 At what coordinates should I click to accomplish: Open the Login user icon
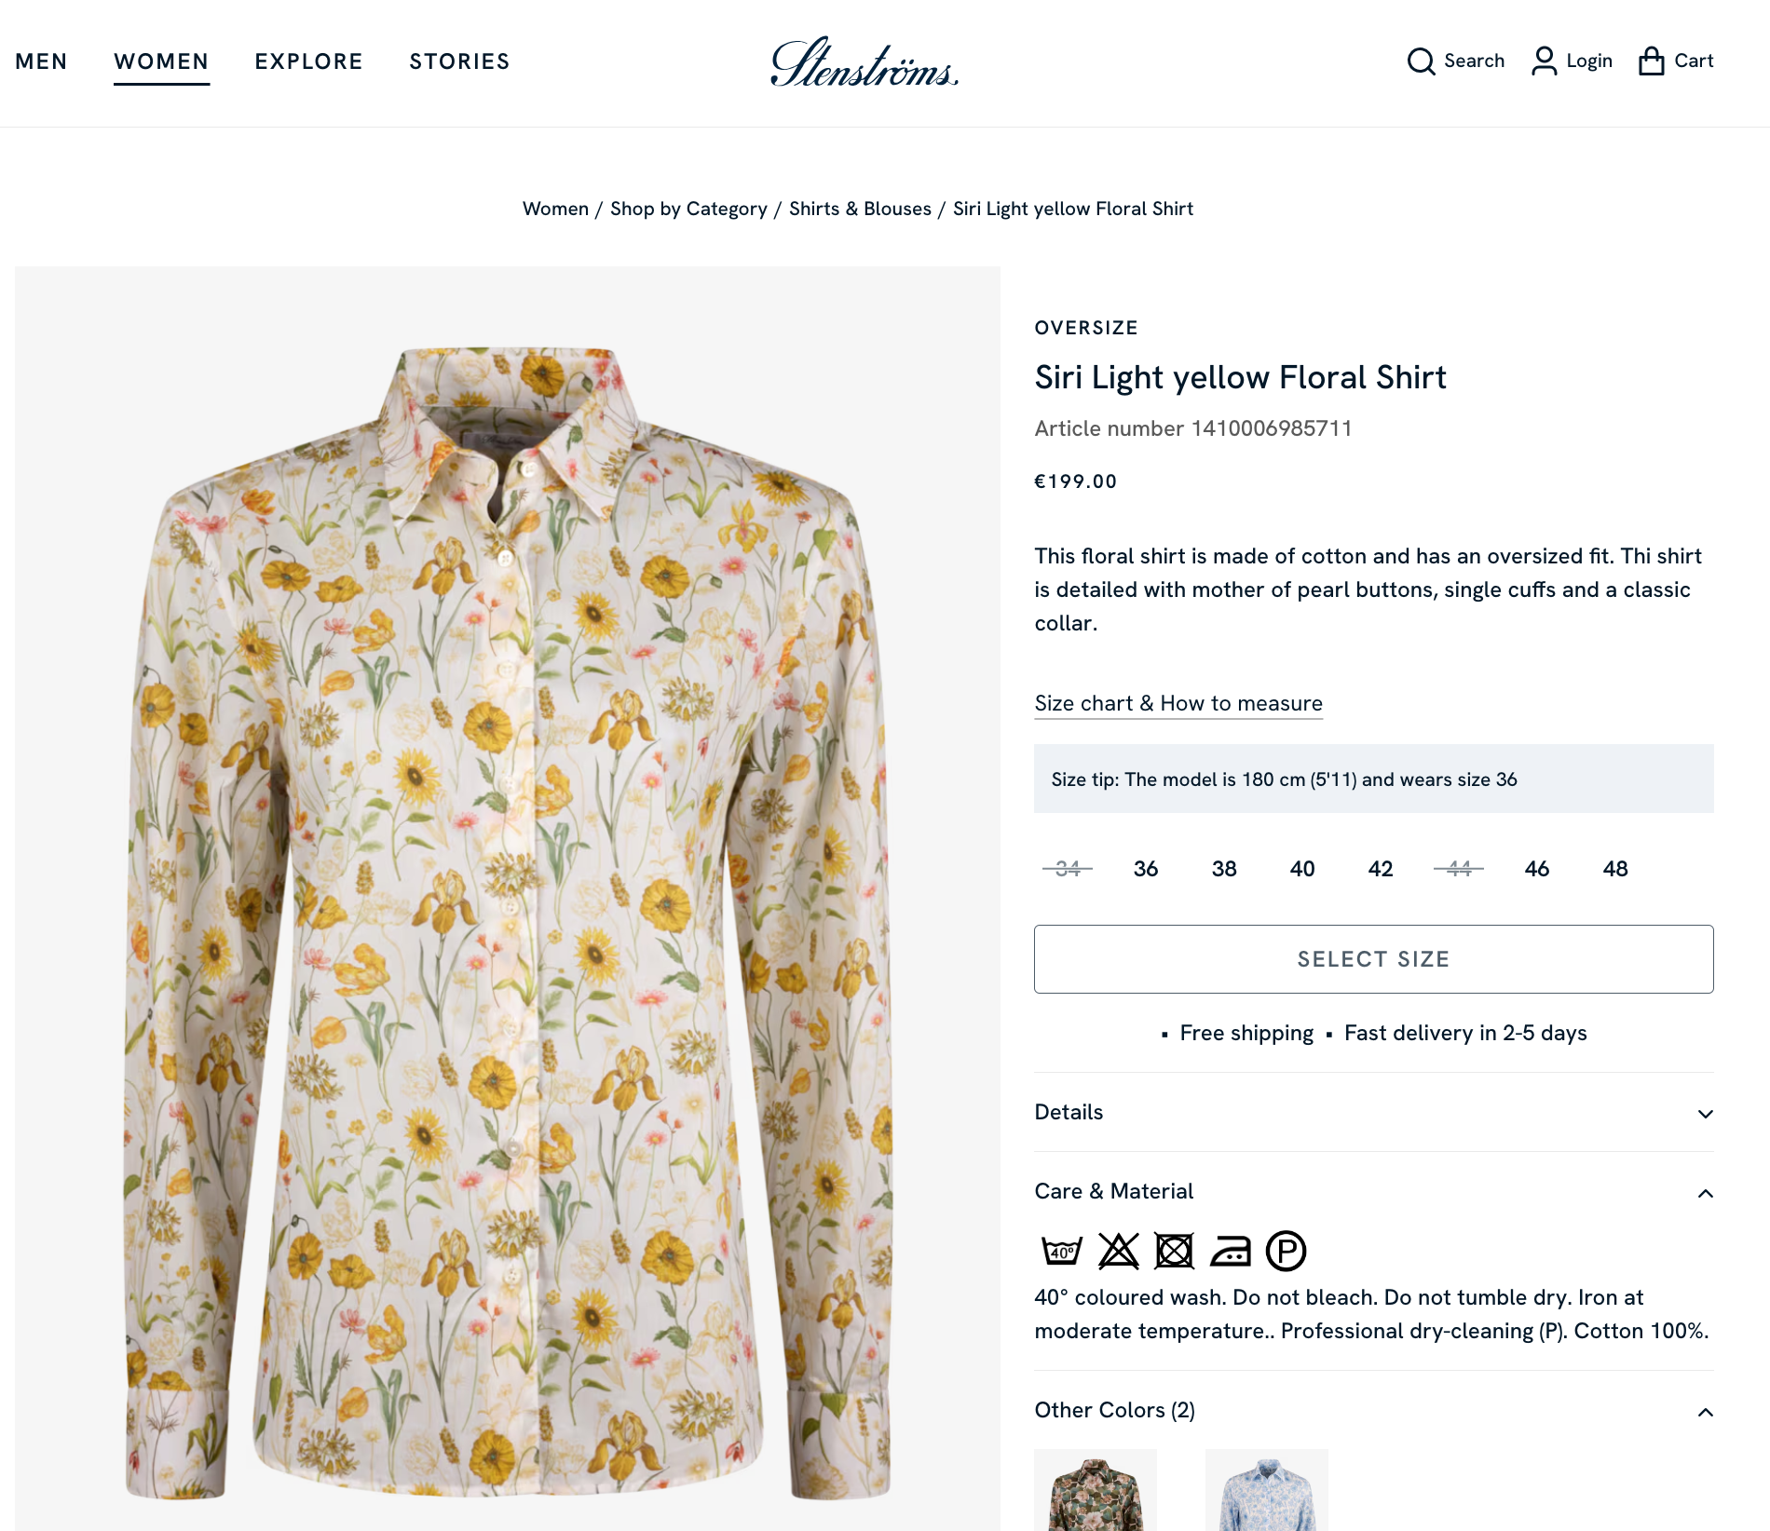click(1544, 61)
